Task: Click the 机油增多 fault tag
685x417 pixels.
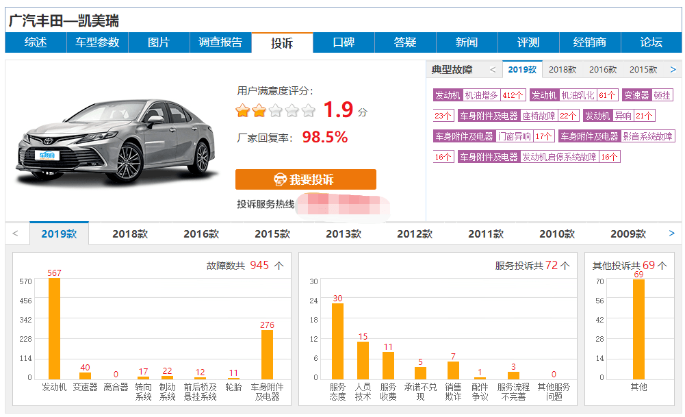Action: click(x=481, y=95)
